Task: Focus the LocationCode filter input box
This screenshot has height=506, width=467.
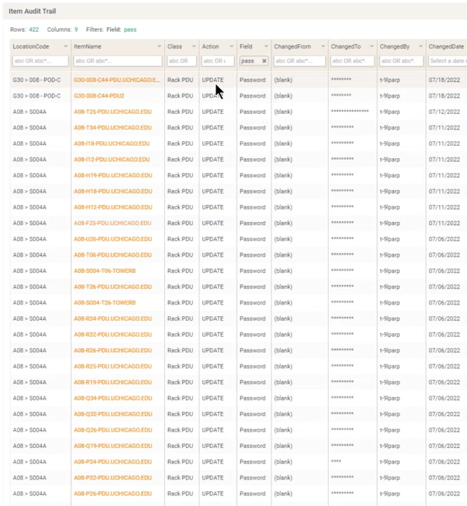Action: [40, 60]
